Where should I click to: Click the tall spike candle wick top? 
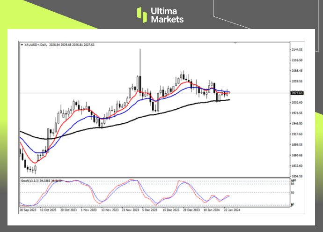click(x=139, y=49)
